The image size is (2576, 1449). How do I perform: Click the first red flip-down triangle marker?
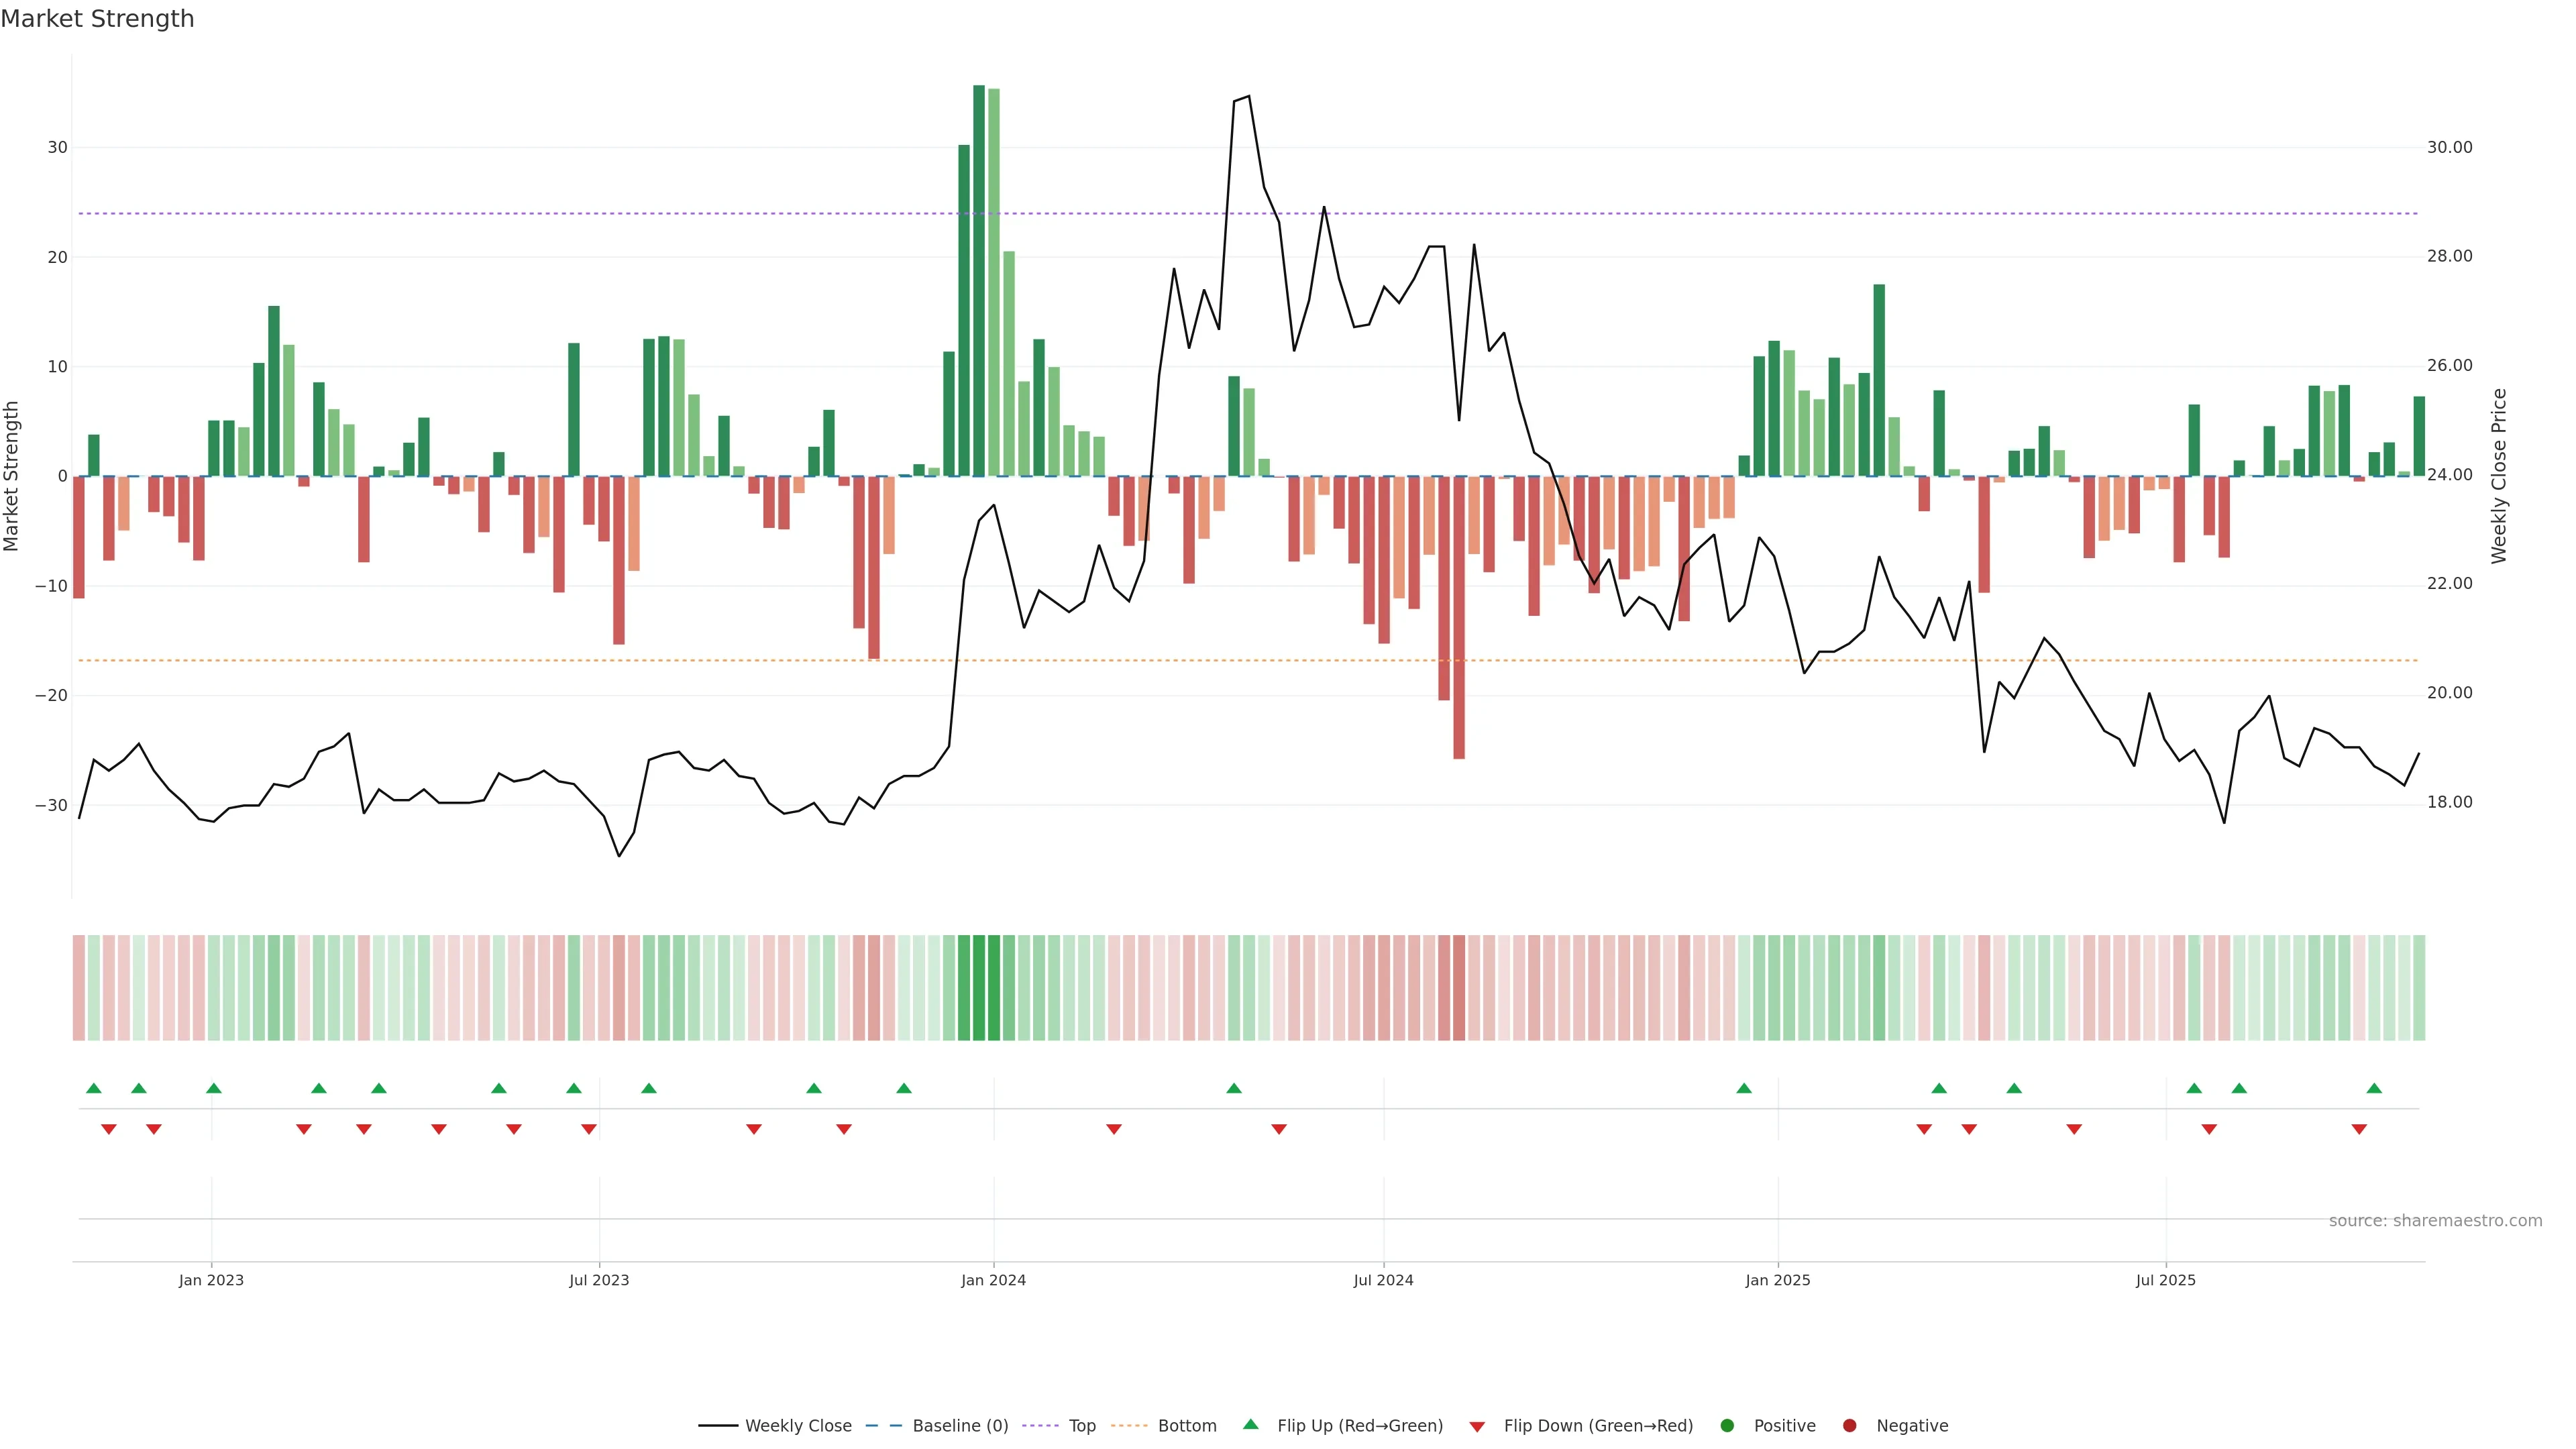click(109, 1129)
